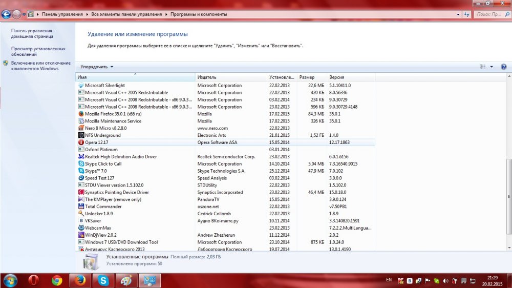
Task: Click the Программы и компоненты breadcrumb
Action: [199, 14]
